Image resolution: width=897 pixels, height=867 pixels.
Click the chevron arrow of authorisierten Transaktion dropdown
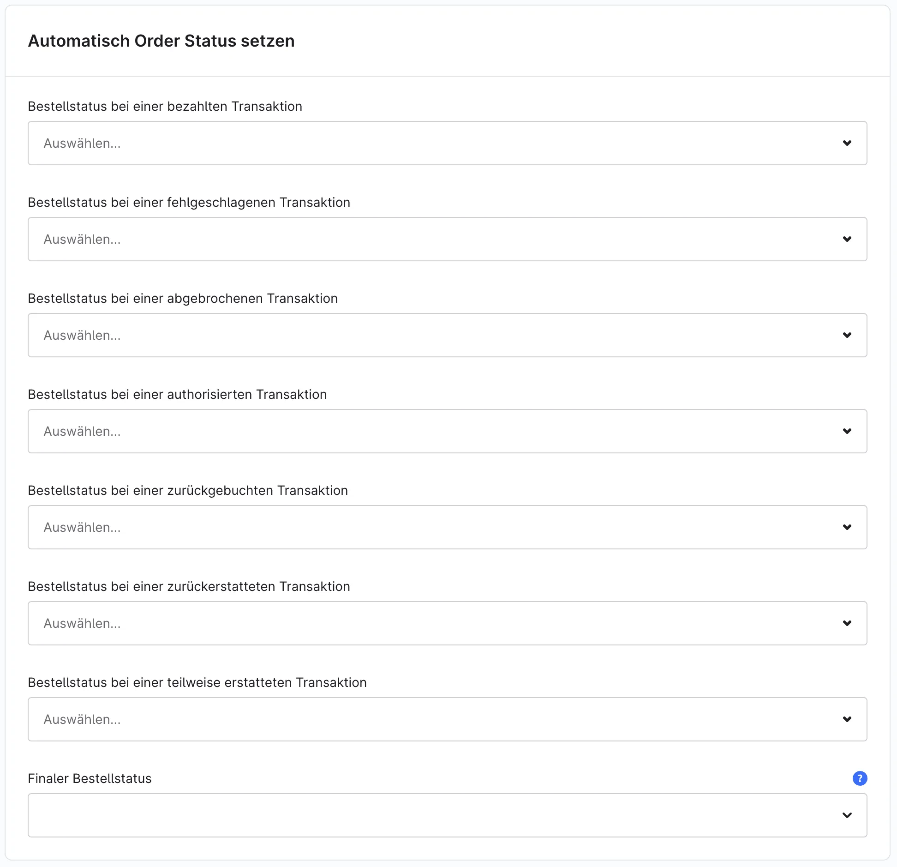(847, 431)
